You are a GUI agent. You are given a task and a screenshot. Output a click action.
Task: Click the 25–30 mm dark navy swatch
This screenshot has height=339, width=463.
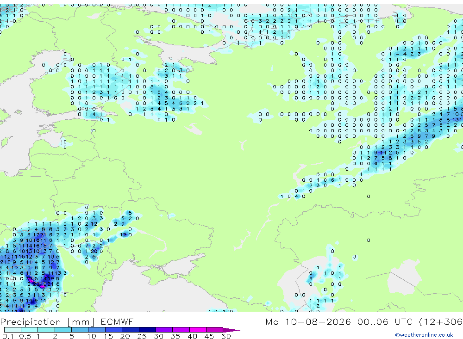[x=147, y=330]
